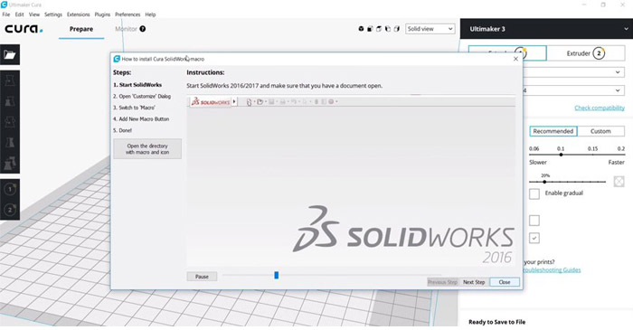Switch to the Monitor tab
Image resolution: width=633 pixels, height=330 pixels.
click(x=126, y=29)
